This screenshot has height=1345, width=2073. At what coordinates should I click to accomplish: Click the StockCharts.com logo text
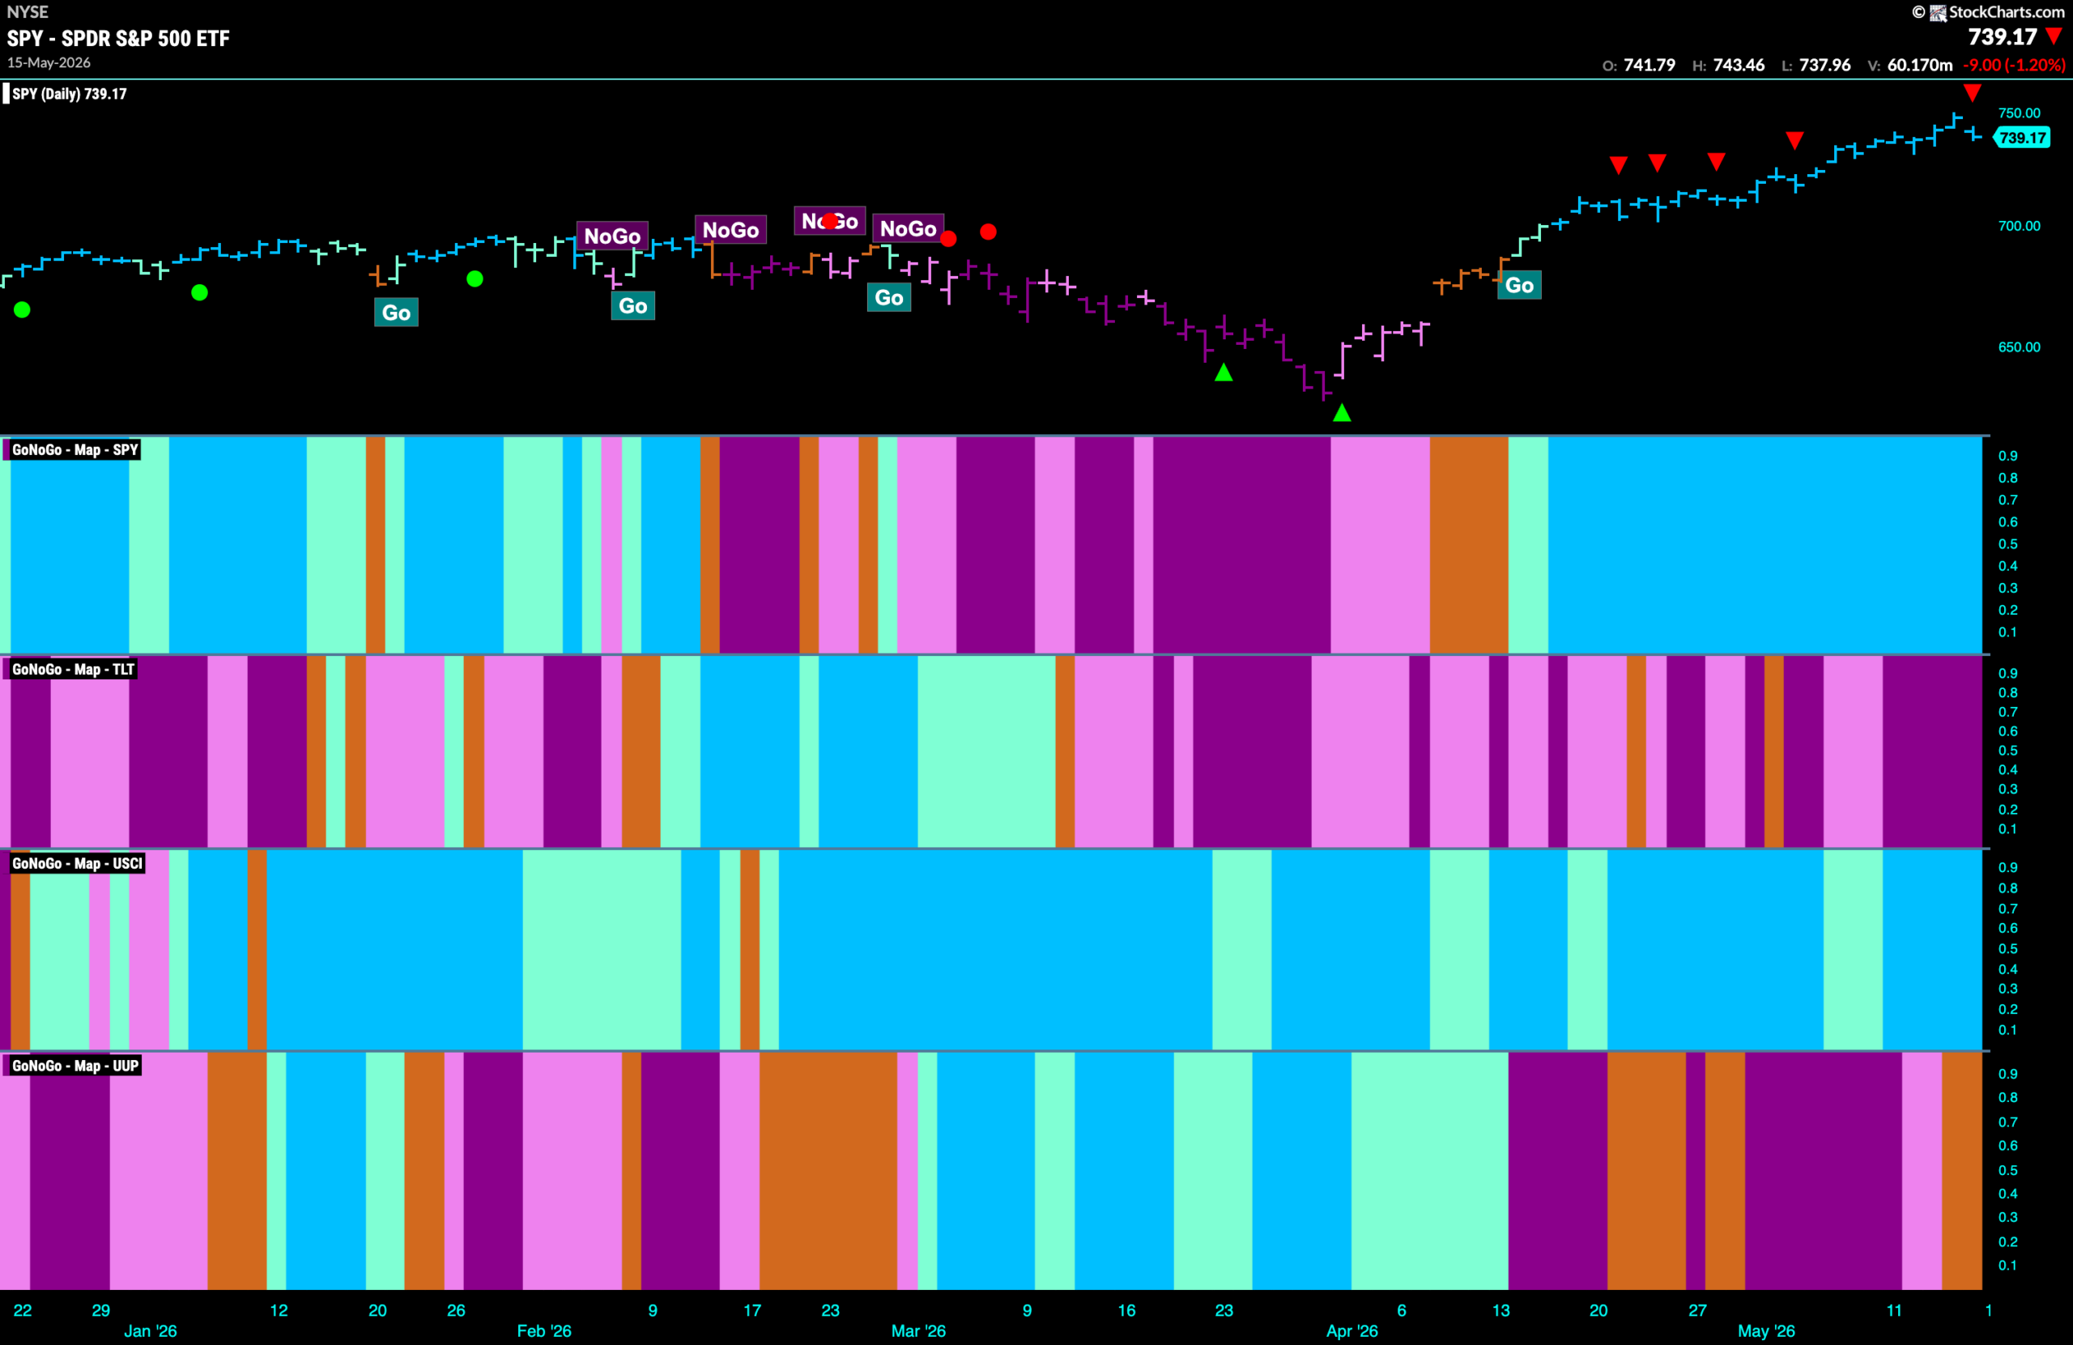[2006, 12]
